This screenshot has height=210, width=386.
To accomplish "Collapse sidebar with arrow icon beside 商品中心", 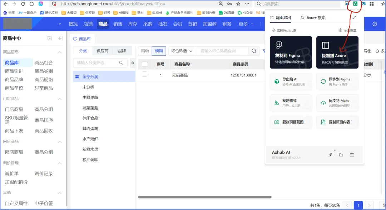I will 60,38.
